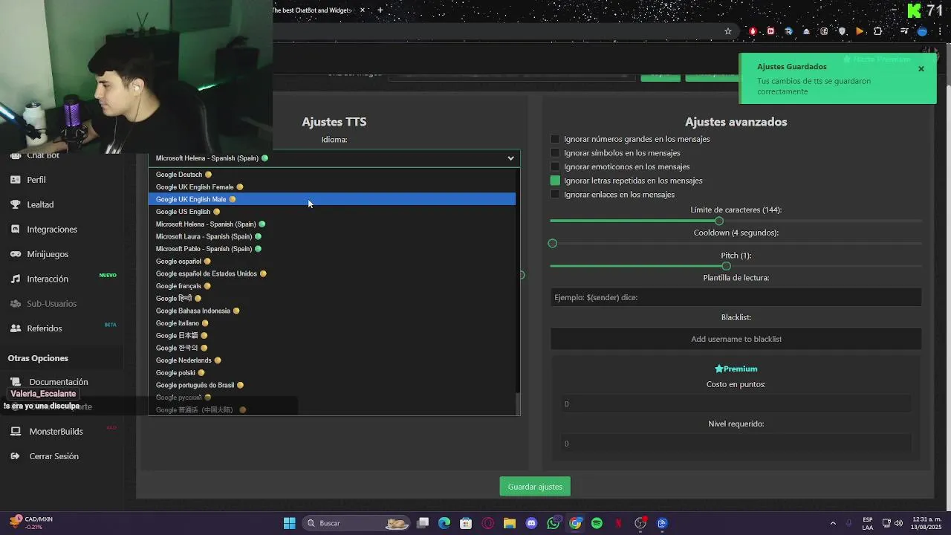Select Google Deutsch voice
951x535 pixels.
[x=331, y=175]
